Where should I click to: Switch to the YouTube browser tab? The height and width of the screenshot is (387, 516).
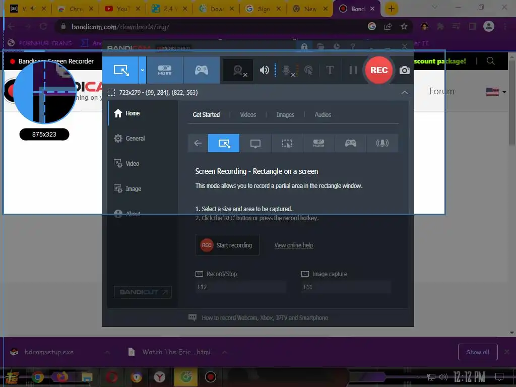click(122, 9)
